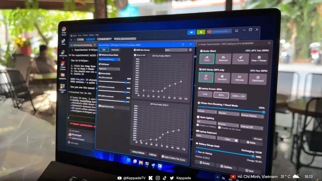Toggle the Slash Lighting checkbox
The width and height of the screenshot is (322, 181).
[x=198, y=117]
